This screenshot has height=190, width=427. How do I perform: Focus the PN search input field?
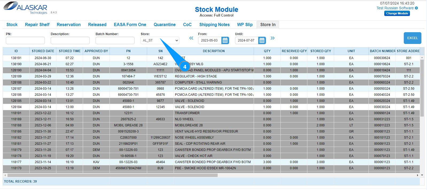pos(25,40)
